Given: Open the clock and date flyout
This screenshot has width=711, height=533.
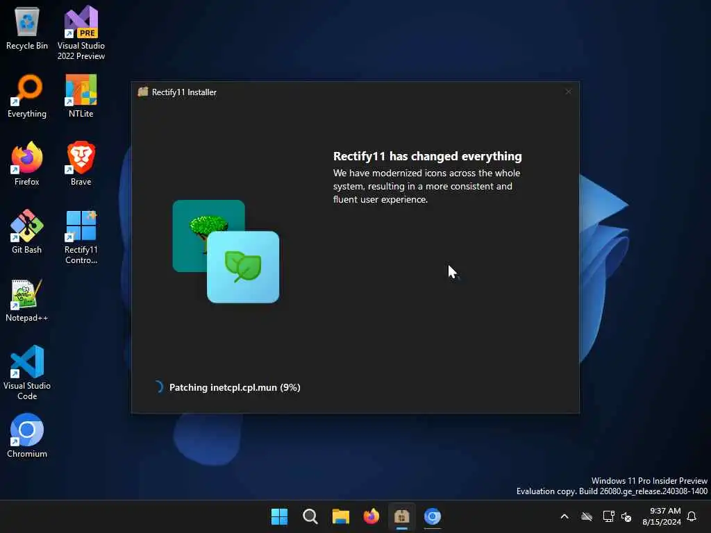Looking at the screenshot, I should tap(662, 516).
